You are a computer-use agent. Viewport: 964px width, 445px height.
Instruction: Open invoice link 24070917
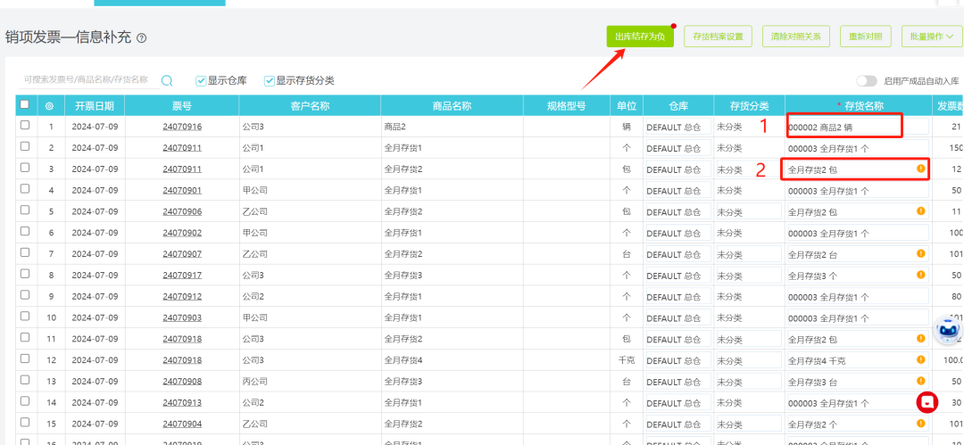point(182,276)
